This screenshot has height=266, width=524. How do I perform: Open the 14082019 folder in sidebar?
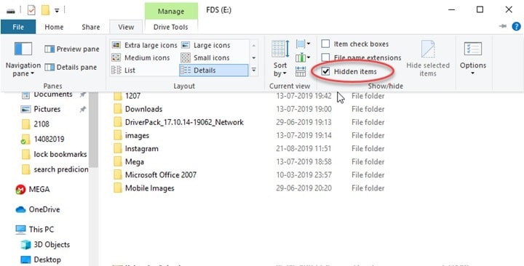coord(49,139)
